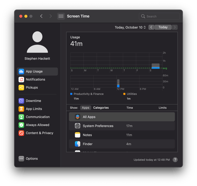Screen dimensions: 197x186
Task: Click the Productivity & Finance legend label
Action: (x=89, y=94)
